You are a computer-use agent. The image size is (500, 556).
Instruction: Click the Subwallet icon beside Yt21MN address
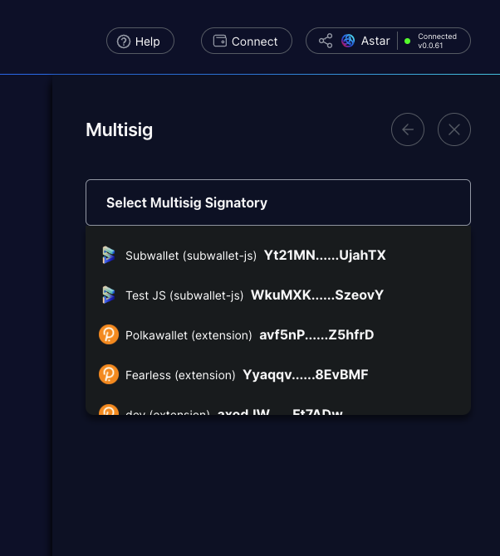tap(108, 256)
